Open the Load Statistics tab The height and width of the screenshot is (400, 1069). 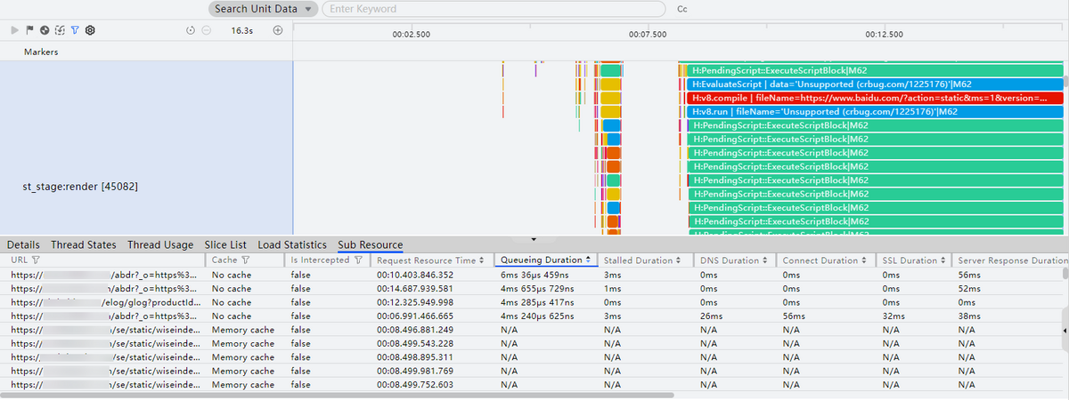click(292, 244)
